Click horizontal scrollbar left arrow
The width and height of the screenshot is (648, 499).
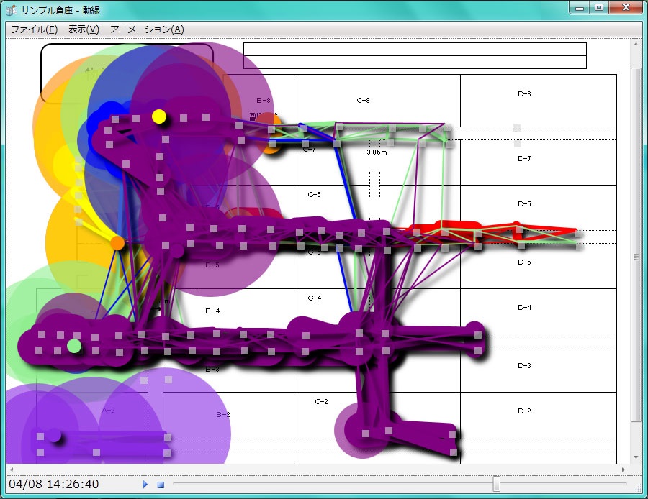pyautogui.click(x=12, y=469)
